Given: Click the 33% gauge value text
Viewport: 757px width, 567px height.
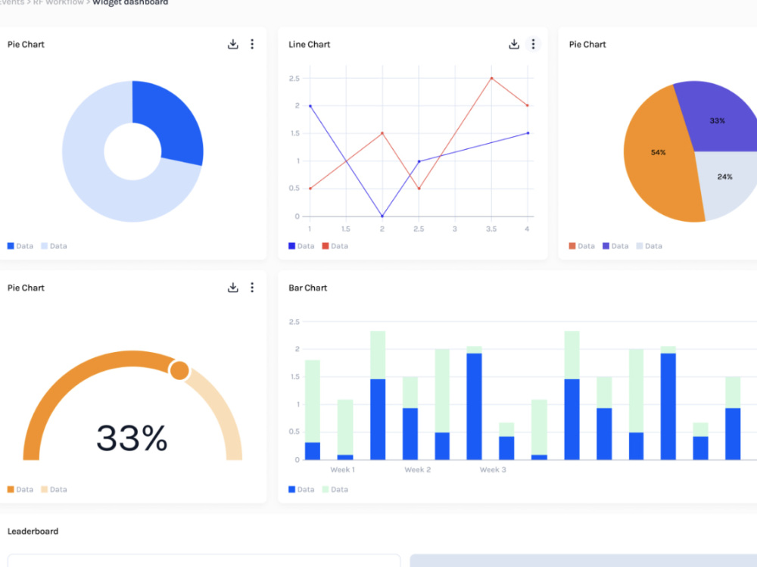Looking at the screenshot, I should pos(132,438).
